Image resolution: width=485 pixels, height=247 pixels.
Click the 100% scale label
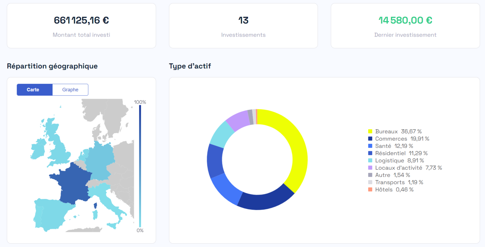(x=140, y=102)
